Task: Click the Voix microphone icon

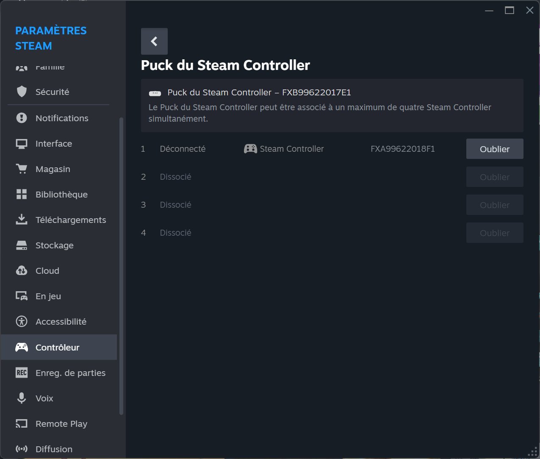Action: pos(22,398)
